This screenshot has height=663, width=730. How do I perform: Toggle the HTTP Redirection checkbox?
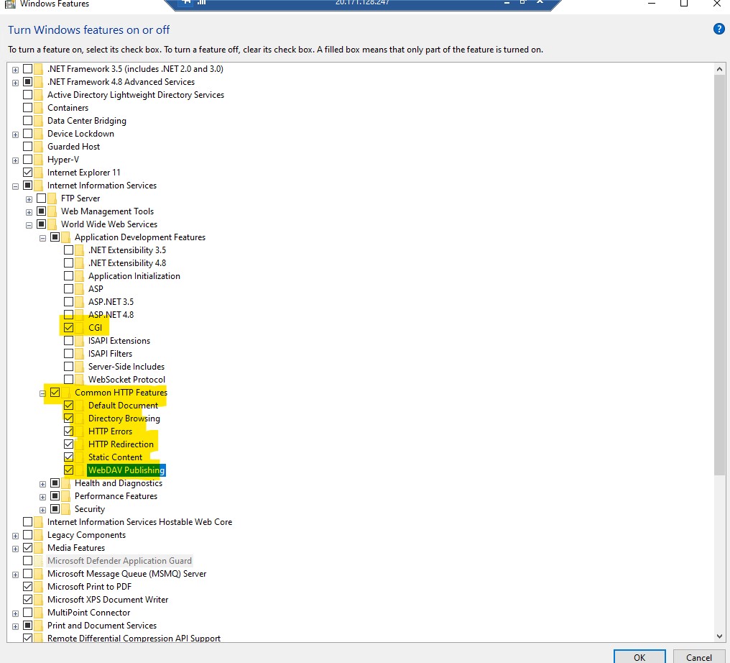click(68, 444)
